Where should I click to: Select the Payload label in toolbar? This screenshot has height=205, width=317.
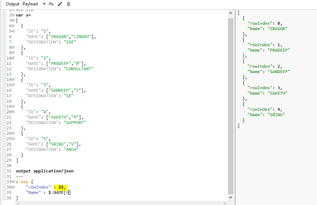[30, 4]
